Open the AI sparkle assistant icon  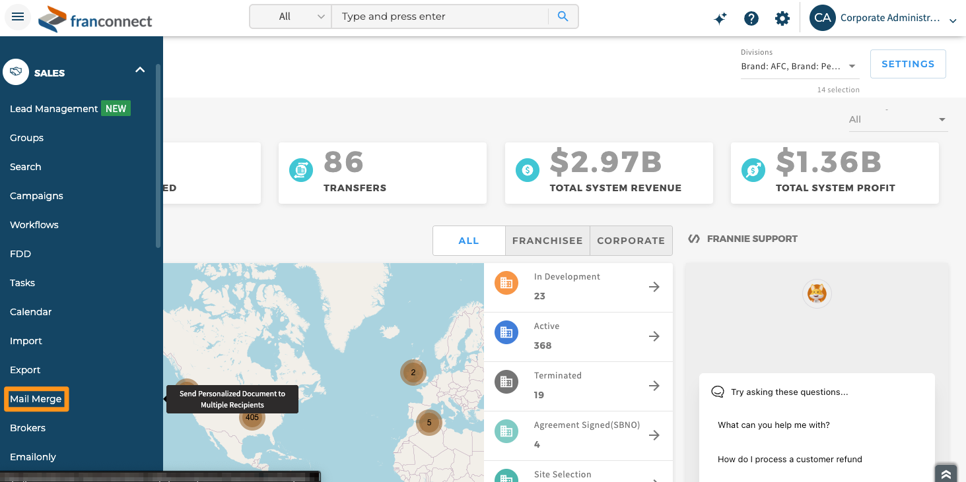point(720,18)
